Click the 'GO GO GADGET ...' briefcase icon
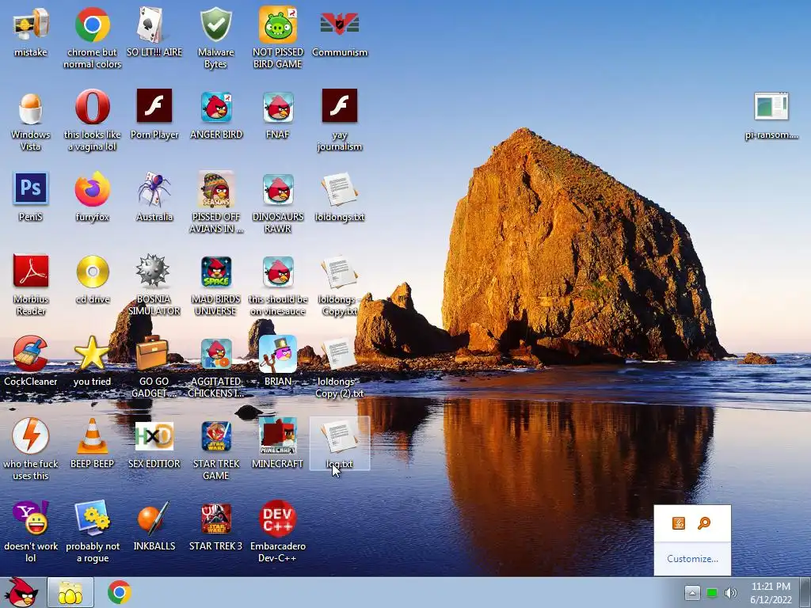Image resolution: width=811 pixels, height=608 pixels. click(x=154, y=367)
